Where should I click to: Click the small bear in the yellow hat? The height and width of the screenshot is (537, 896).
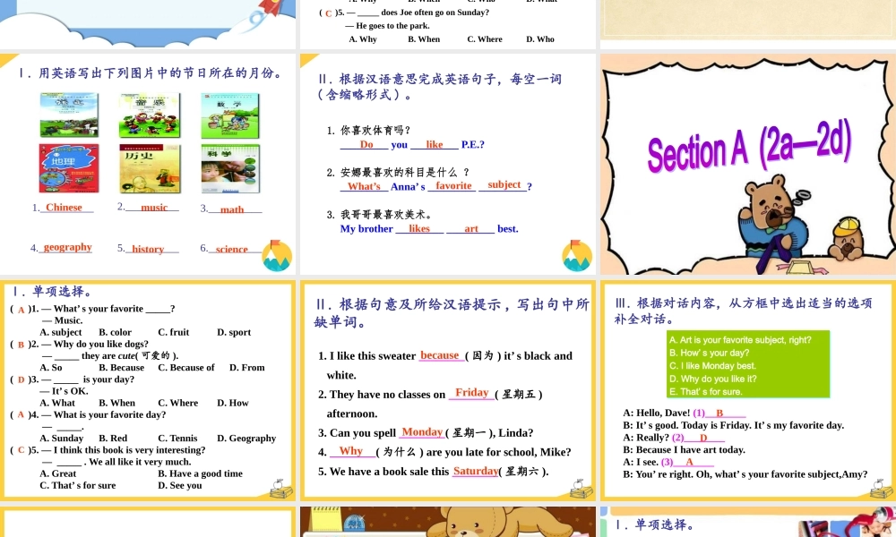coord(848,239)
